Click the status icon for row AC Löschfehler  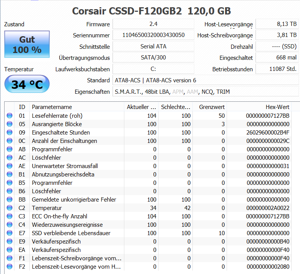pyautogui.click(x=10, y=158)
